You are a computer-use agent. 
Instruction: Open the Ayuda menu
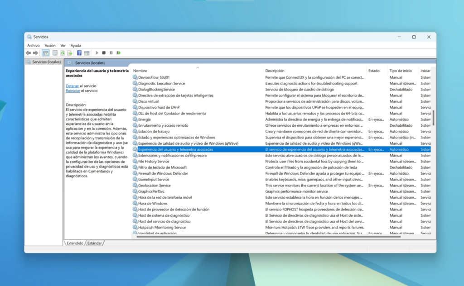tap(76, 45)
